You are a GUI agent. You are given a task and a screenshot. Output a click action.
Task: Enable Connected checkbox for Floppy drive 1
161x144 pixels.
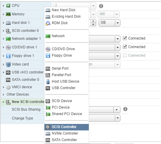click(125, 55)
